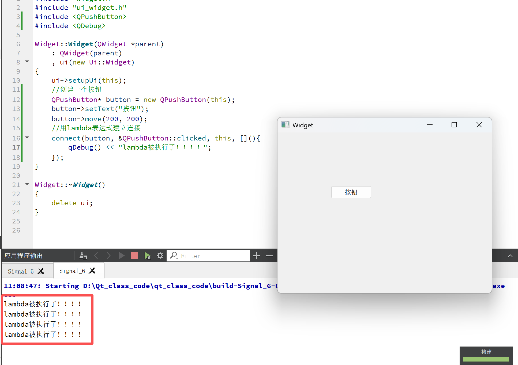The height and width of the screenshot is (365, 518).
Task: Stop the running program with red square
Action: click(x=134, y=256)
